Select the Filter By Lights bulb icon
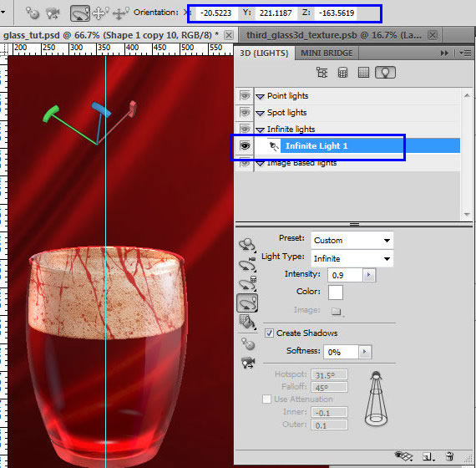Screen dimensions: 476x468 [x=385, y=73]
